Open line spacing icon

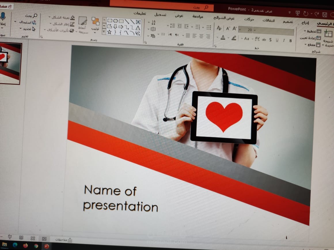click(x=172, y=26)
